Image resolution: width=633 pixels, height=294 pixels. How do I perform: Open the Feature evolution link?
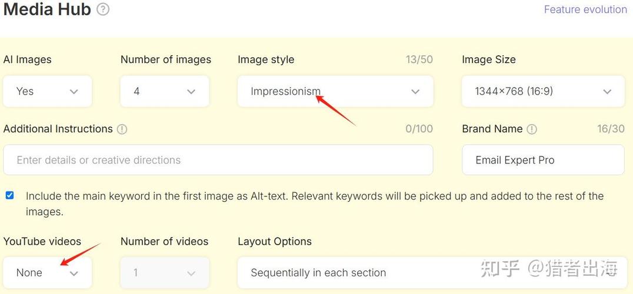coord(585,9)
